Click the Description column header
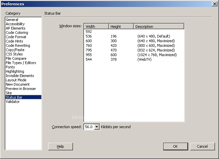The height and width of the screenshot is (159, 219). point(159,27)
